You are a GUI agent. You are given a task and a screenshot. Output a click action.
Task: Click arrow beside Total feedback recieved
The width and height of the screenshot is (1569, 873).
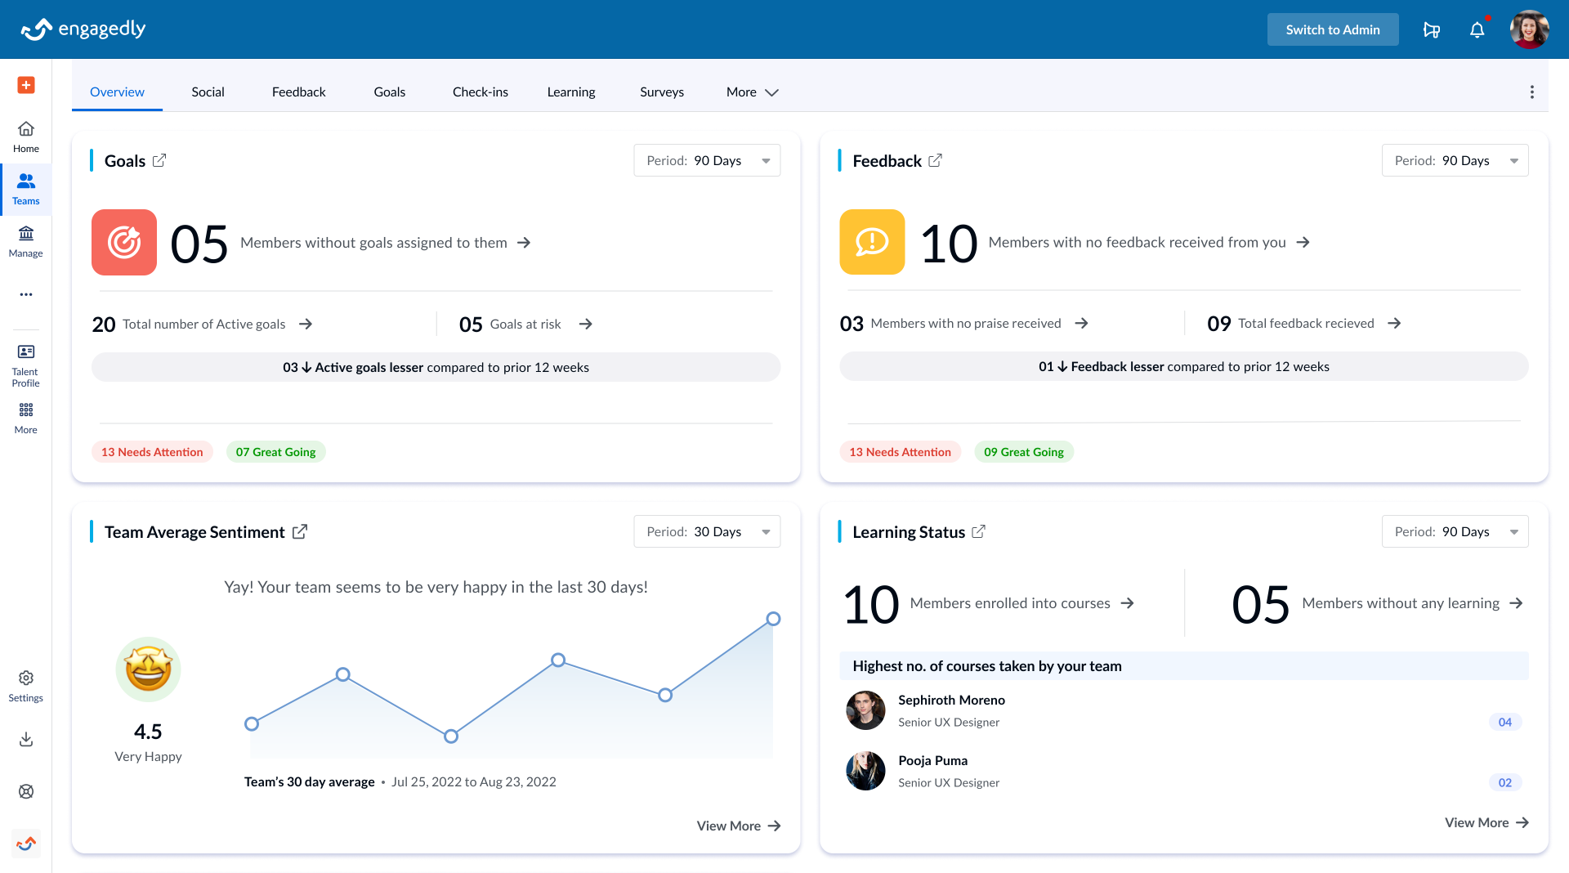point(1394,324)
